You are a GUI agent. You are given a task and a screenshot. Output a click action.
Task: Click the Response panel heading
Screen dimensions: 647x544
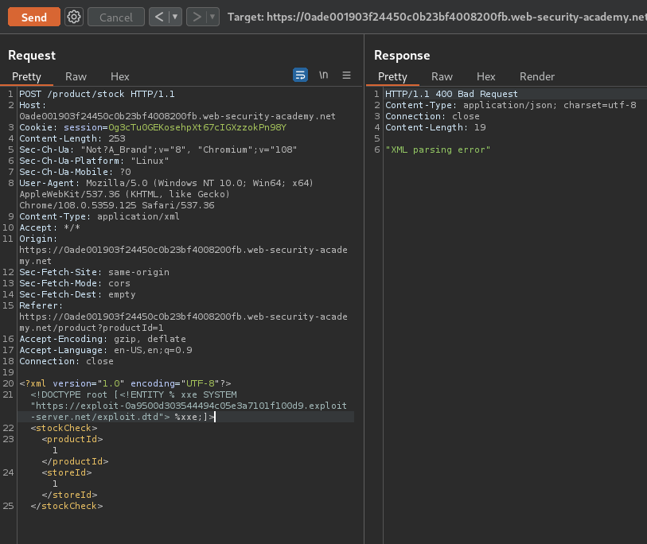pyautogui.click(x=402, y=55)
